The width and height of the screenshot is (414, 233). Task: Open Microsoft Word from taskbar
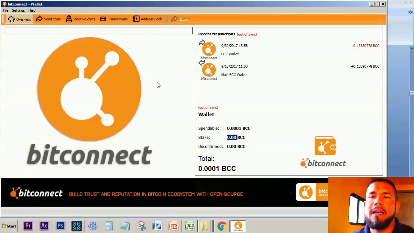coord(158,226)
